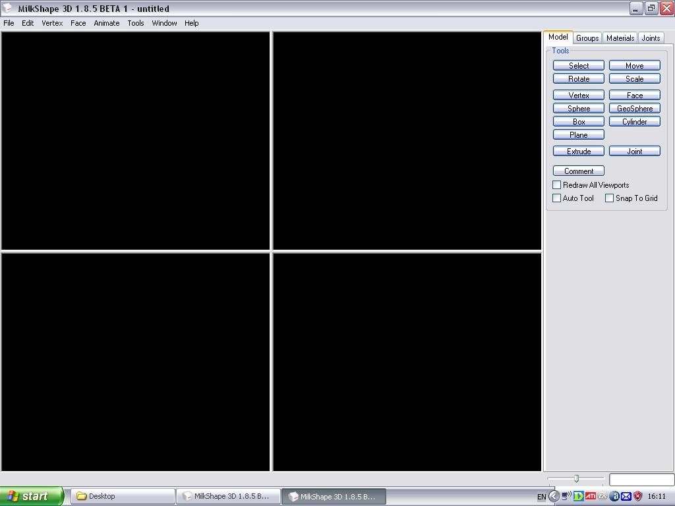Choose the Box primitive tool
This screenshot has height=506, width=675.
579,122
